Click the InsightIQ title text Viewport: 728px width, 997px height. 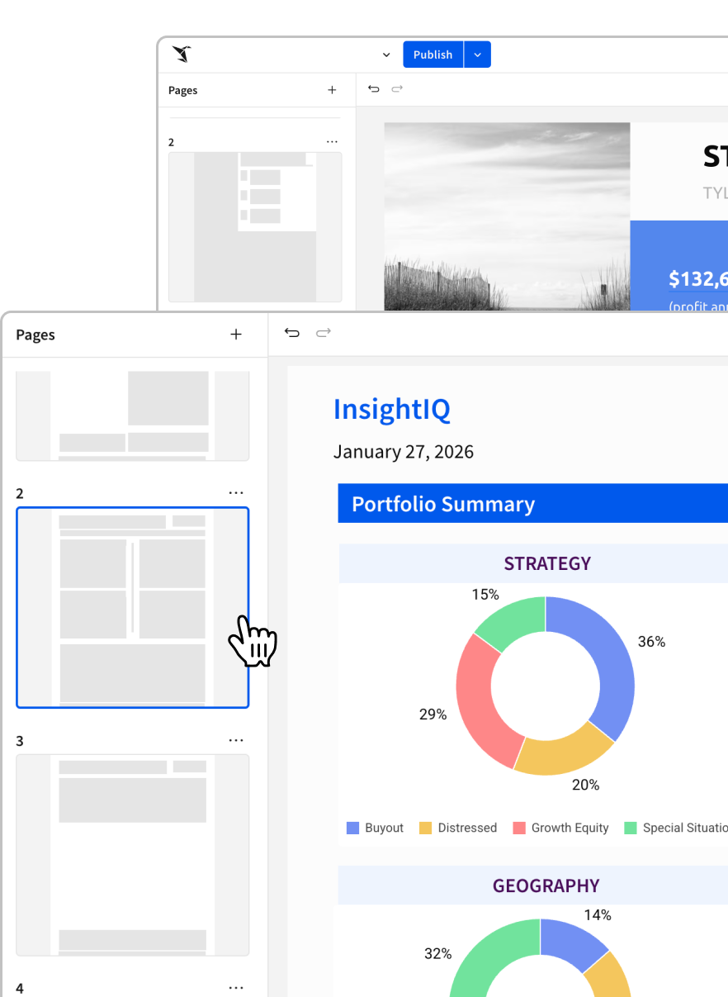point(392,410)
